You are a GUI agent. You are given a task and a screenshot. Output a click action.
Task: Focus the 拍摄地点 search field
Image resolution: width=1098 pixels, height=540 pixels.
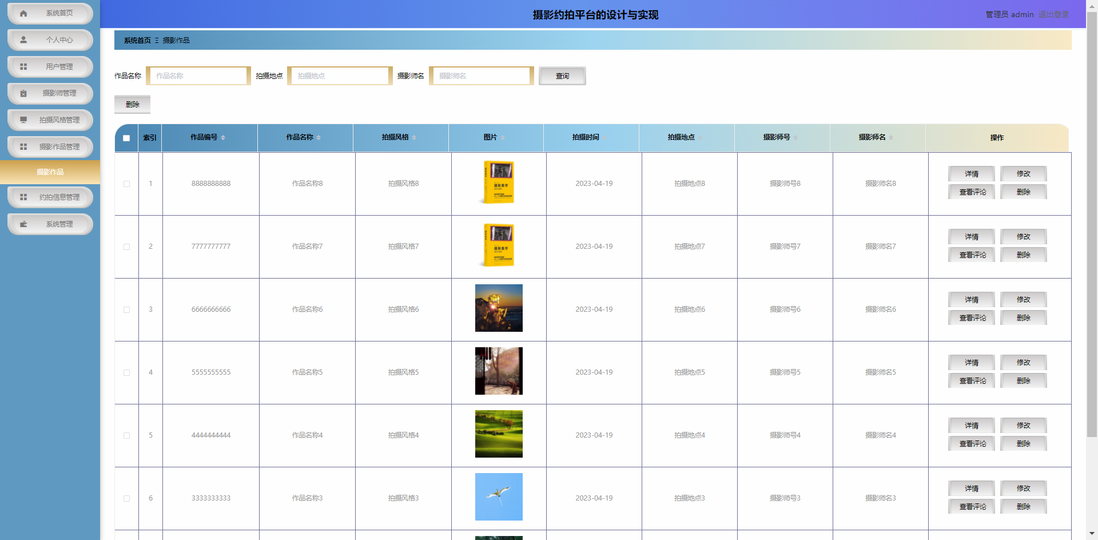tap(340, 76)
